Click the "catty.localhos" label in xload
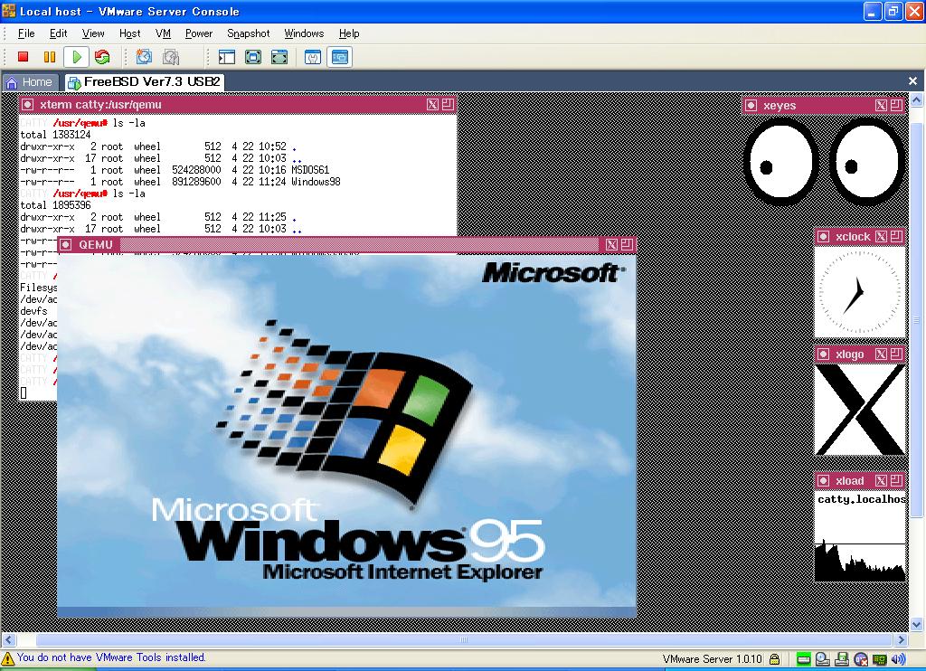Image resolution: width=926 pixels, height=671 pixels. 861,500
